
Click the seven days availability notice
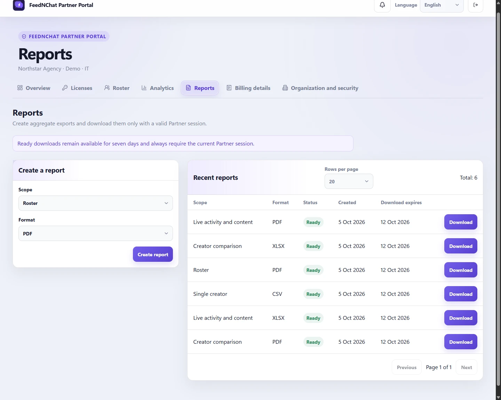pyautogui.click(x=183, y=143)
